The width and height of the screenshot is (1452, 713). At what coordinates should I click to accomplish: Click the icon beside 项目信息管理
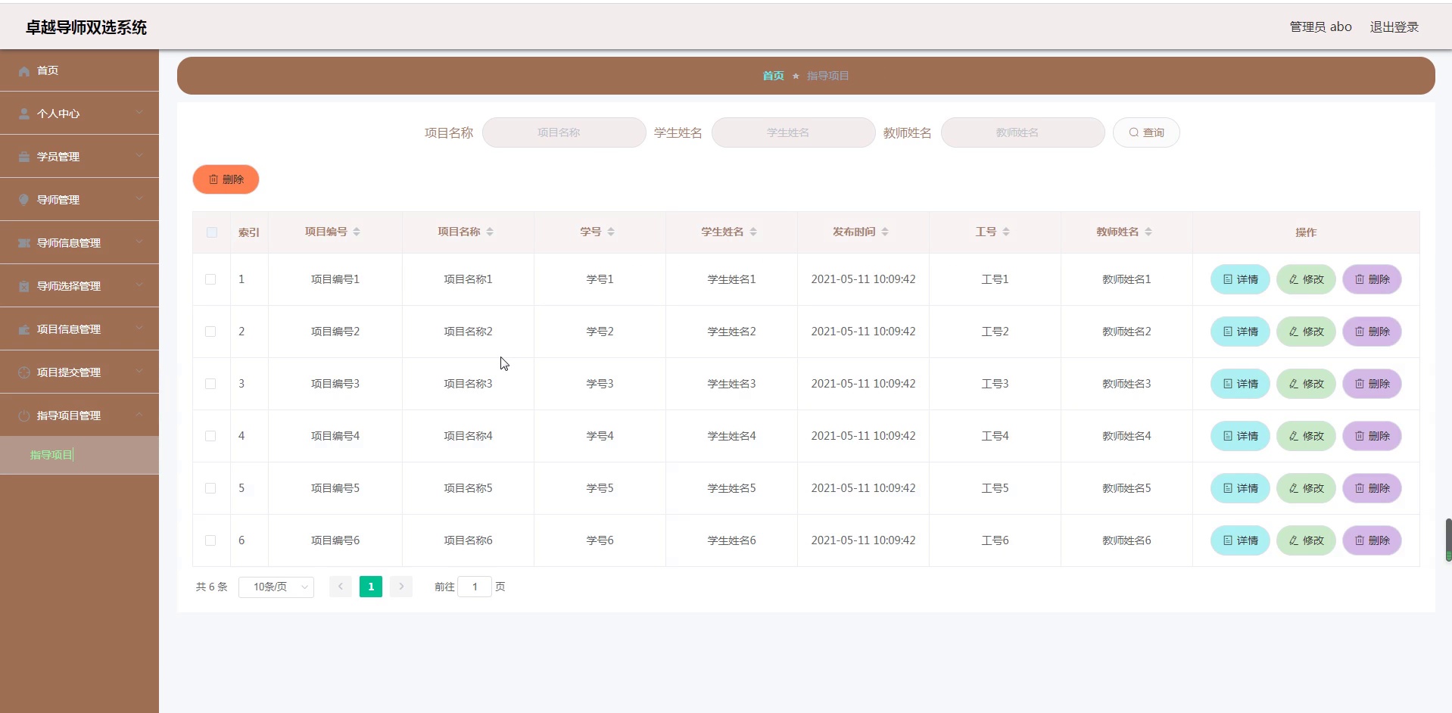(24, 329)
